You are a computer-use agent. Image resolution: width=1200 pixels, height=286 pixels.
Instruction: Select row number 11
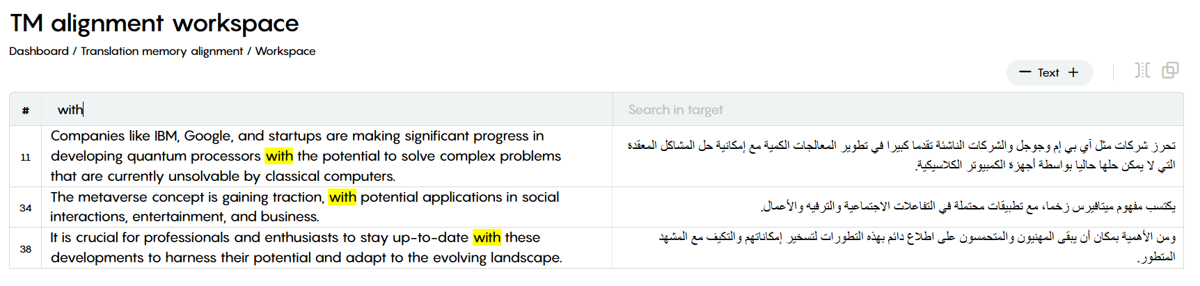[x=26, y=157]
